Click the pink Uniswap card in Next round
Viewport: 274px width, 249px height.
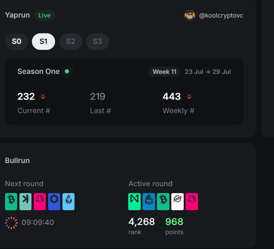40,201
